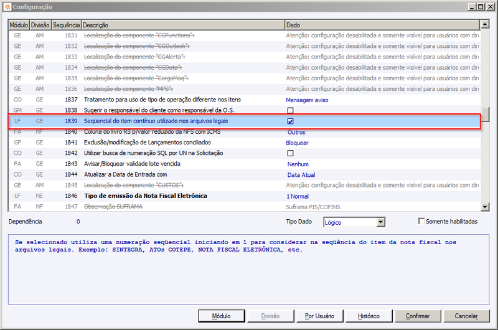Click the Tipo Dado Lógico combo box
Viewport: 498px width, 330px height.
coord(354,222)
